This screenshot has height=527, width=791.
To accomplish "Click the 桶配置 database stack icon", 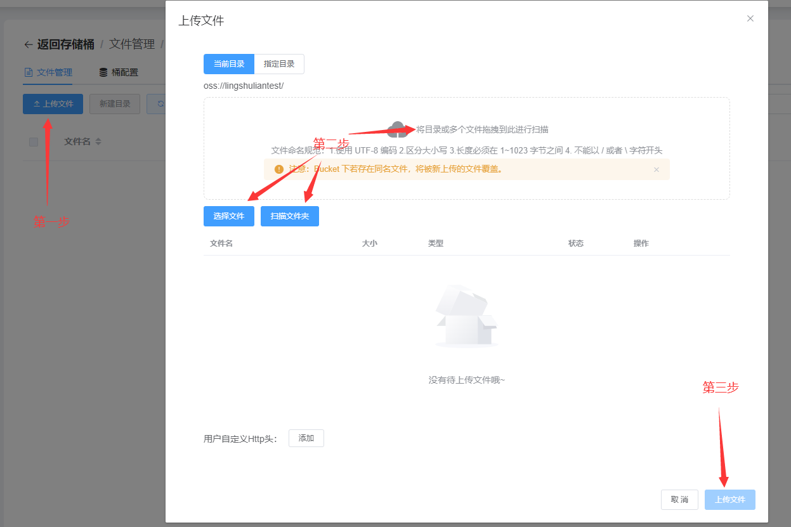I will tap(103, 72).
